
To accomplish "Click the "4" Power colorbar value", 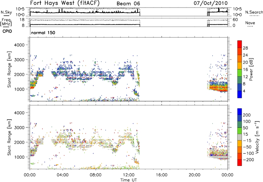I will click(x=244, y=91).
